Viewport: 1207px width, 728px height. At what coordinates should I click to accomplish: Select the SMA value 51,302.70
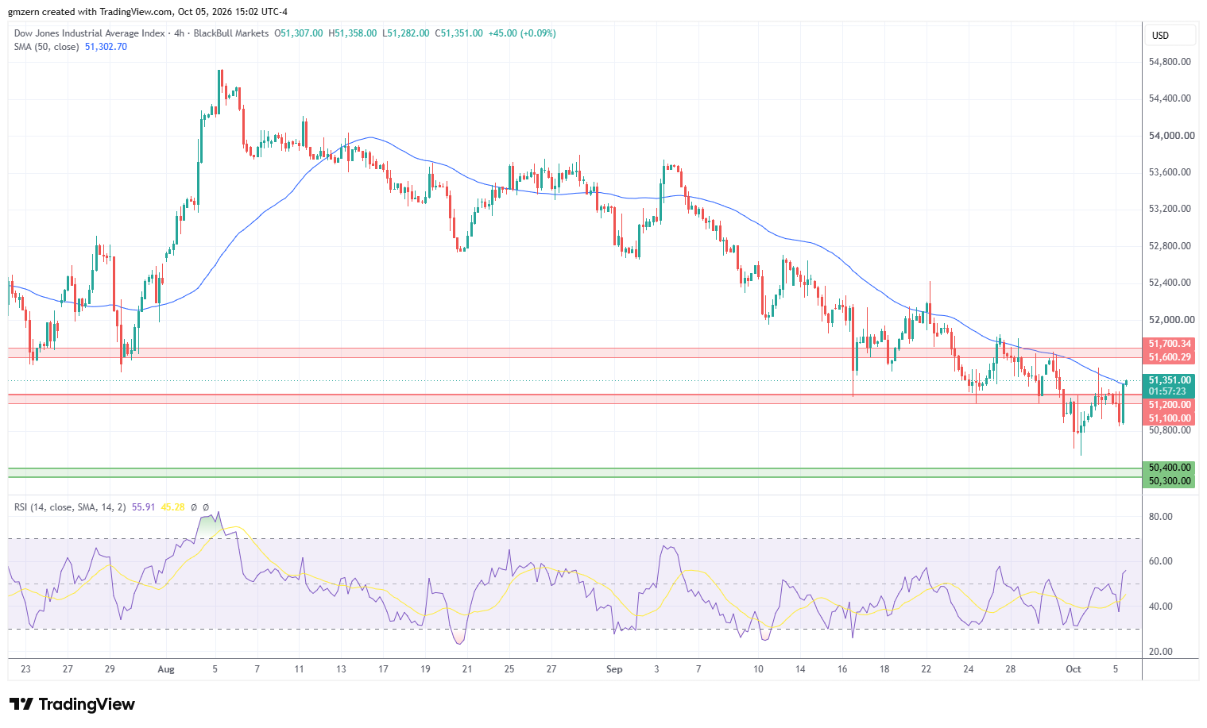(x=106, y=47)
